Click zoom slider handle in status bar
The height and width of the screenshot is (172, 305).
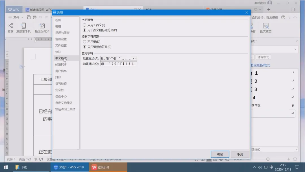(x=268, y=159)
